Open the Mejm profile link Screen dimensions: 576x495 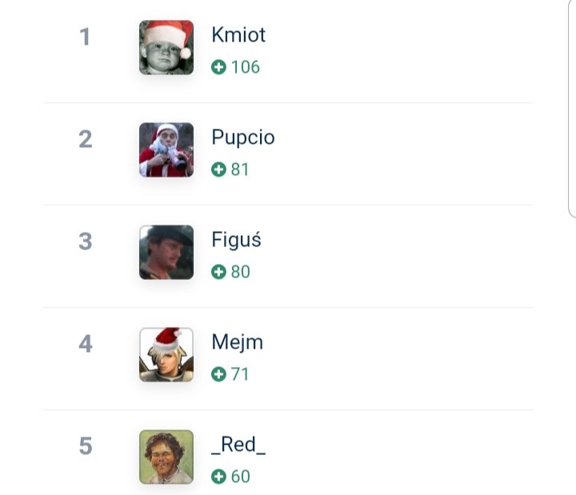[238, 343]
